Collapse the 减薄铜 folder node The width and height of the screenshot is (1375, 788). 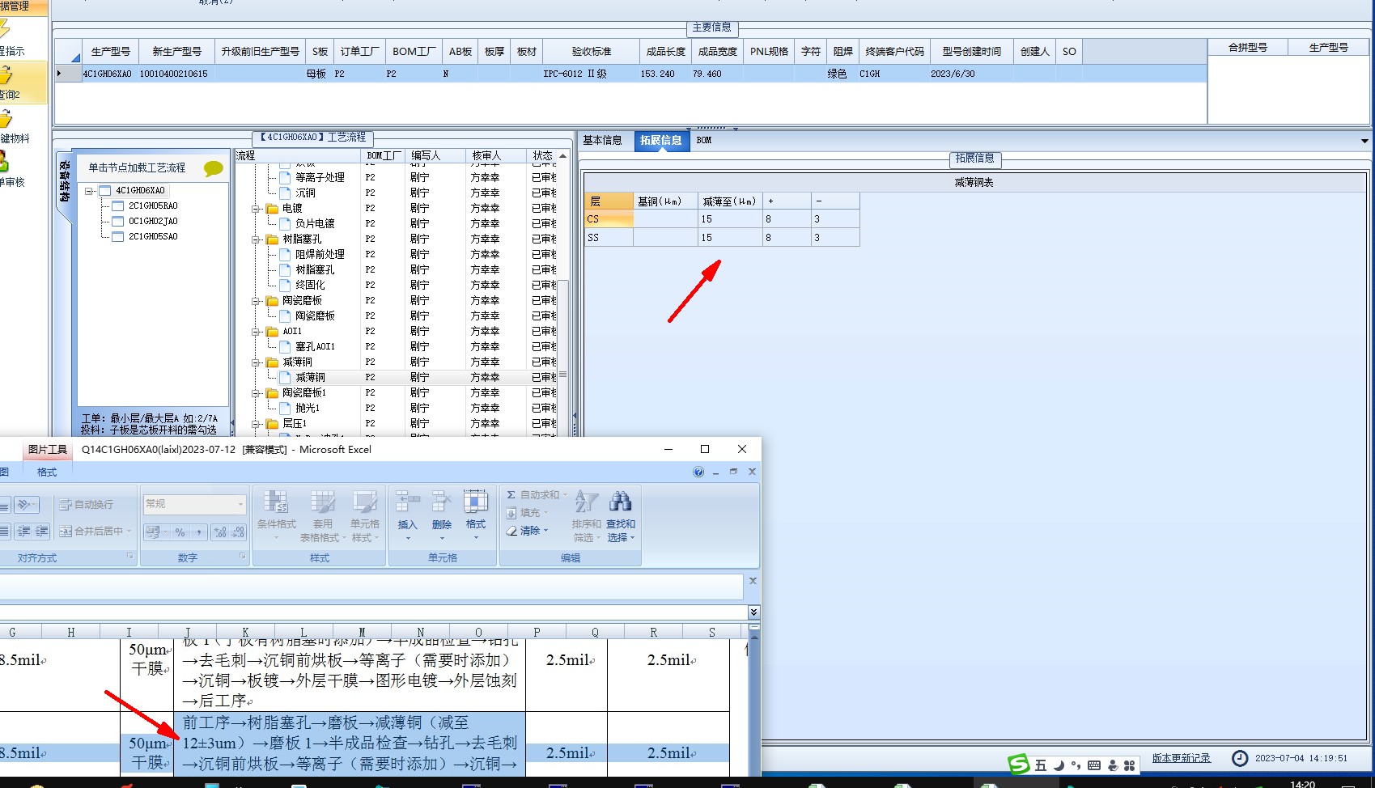pos(256,362)
